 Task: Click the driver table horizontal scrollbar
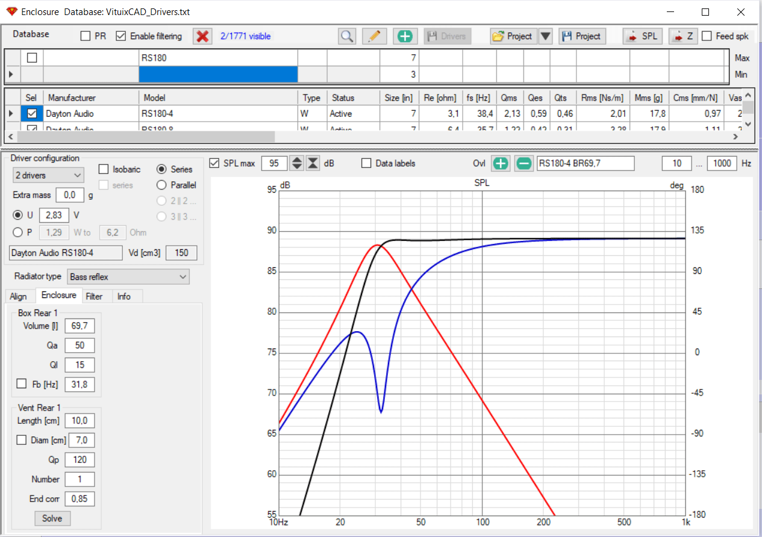(x=146, y=137)
